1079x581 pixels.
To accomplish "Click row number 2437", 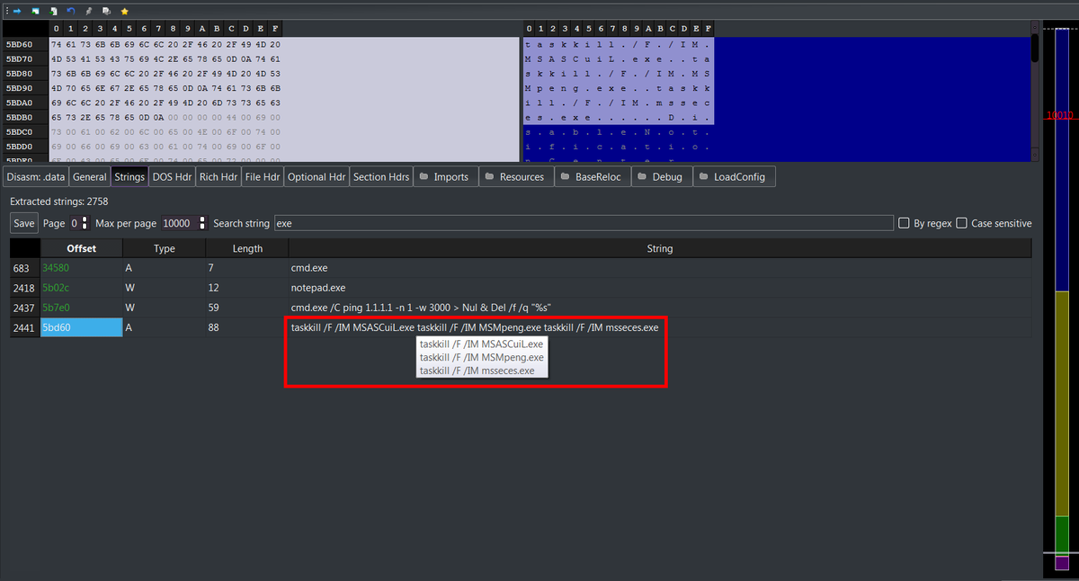I will pos(24,308).
